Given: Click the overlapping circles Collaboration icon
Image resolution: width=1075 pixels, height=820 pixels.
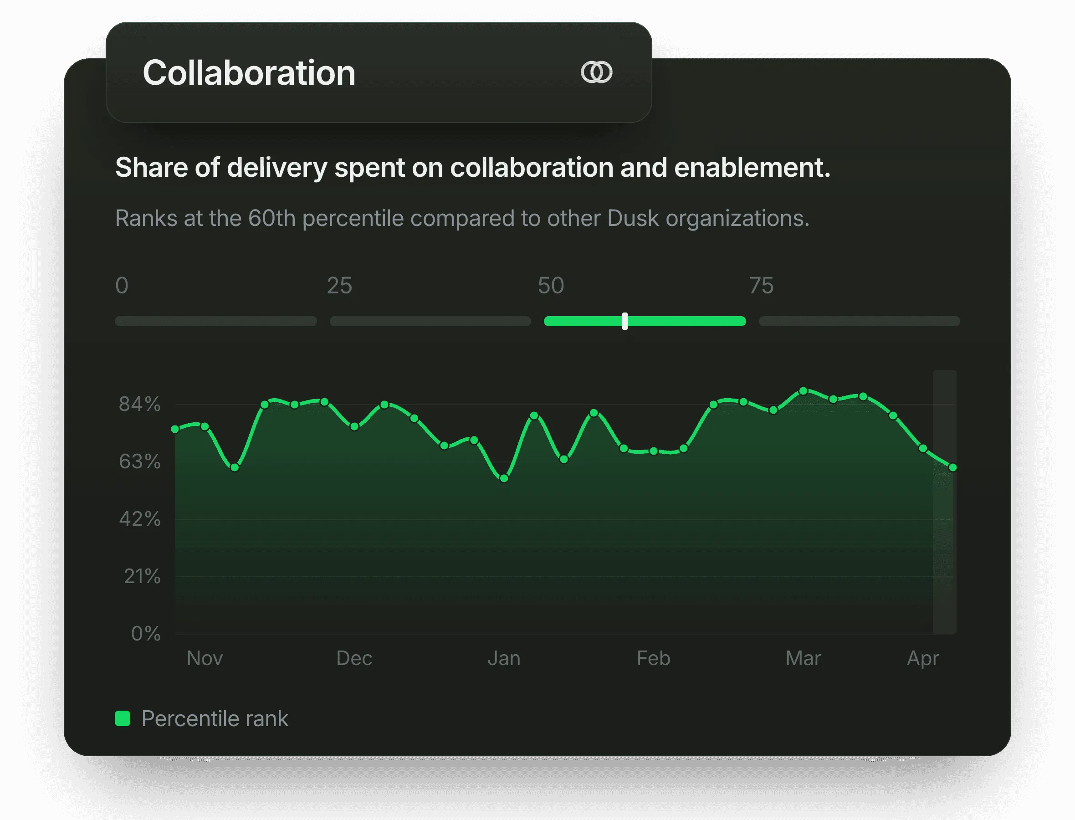Looking at the screenshot, I should point(596,72).
